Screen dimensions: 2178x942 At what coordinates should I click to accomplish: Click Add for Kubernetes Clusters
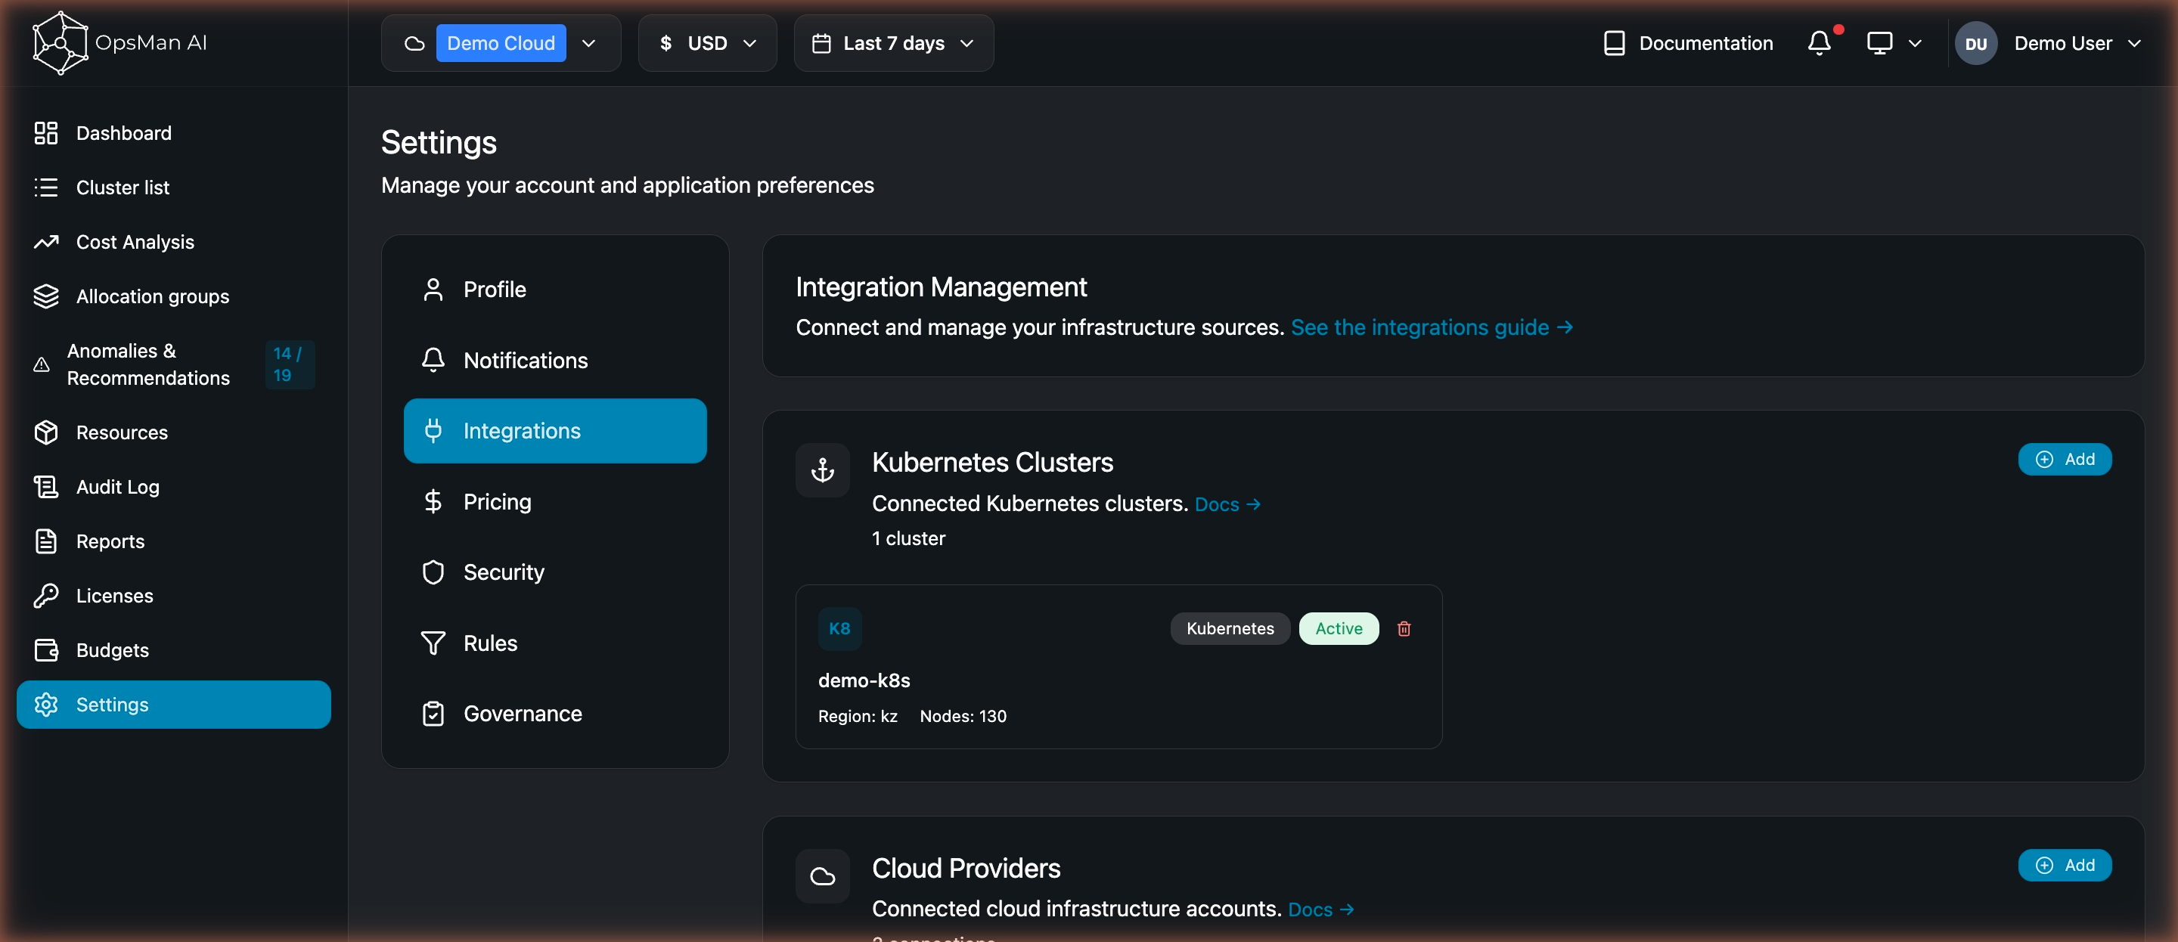pos(2064,459)
